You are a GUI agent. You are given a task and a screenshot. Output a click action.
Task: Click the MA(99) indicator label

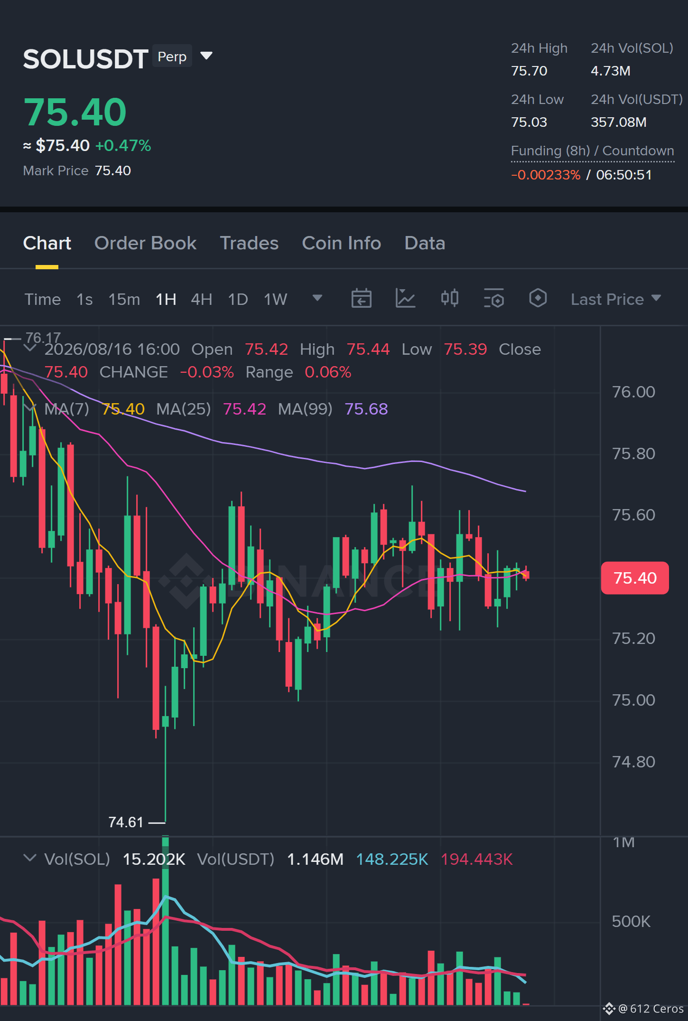305,409
